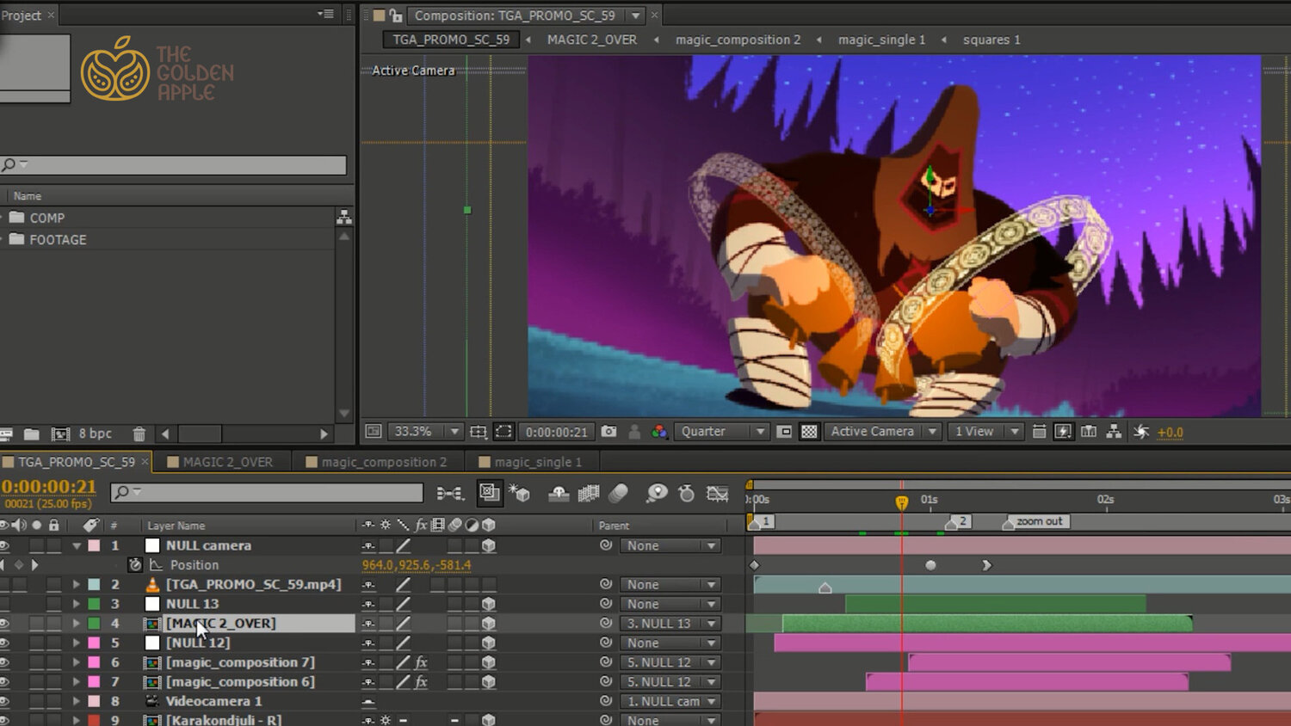Toggle effects switch on magic_composition 7

tap(421, 662)
